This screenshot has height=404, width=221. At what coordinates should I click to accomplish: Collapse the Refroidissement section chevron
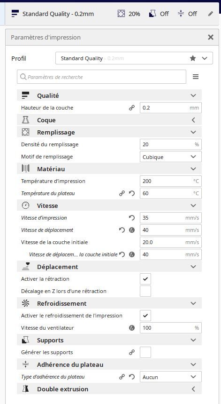click(x=193, y=303)
